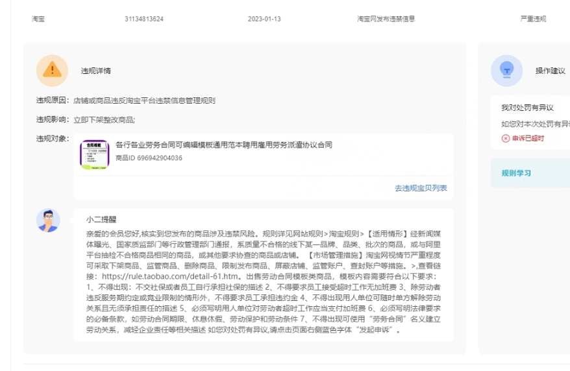Click the 严重违规 severity cell

click(x=533, y=19)
